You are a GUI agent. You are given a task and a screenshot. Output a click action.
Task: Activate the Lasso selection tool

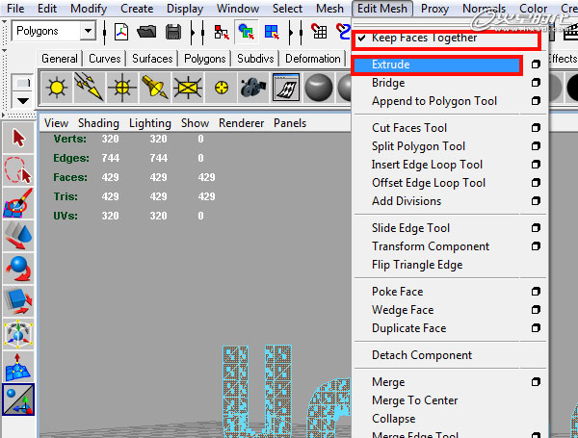pyautogui.click(x=18, y=170)
